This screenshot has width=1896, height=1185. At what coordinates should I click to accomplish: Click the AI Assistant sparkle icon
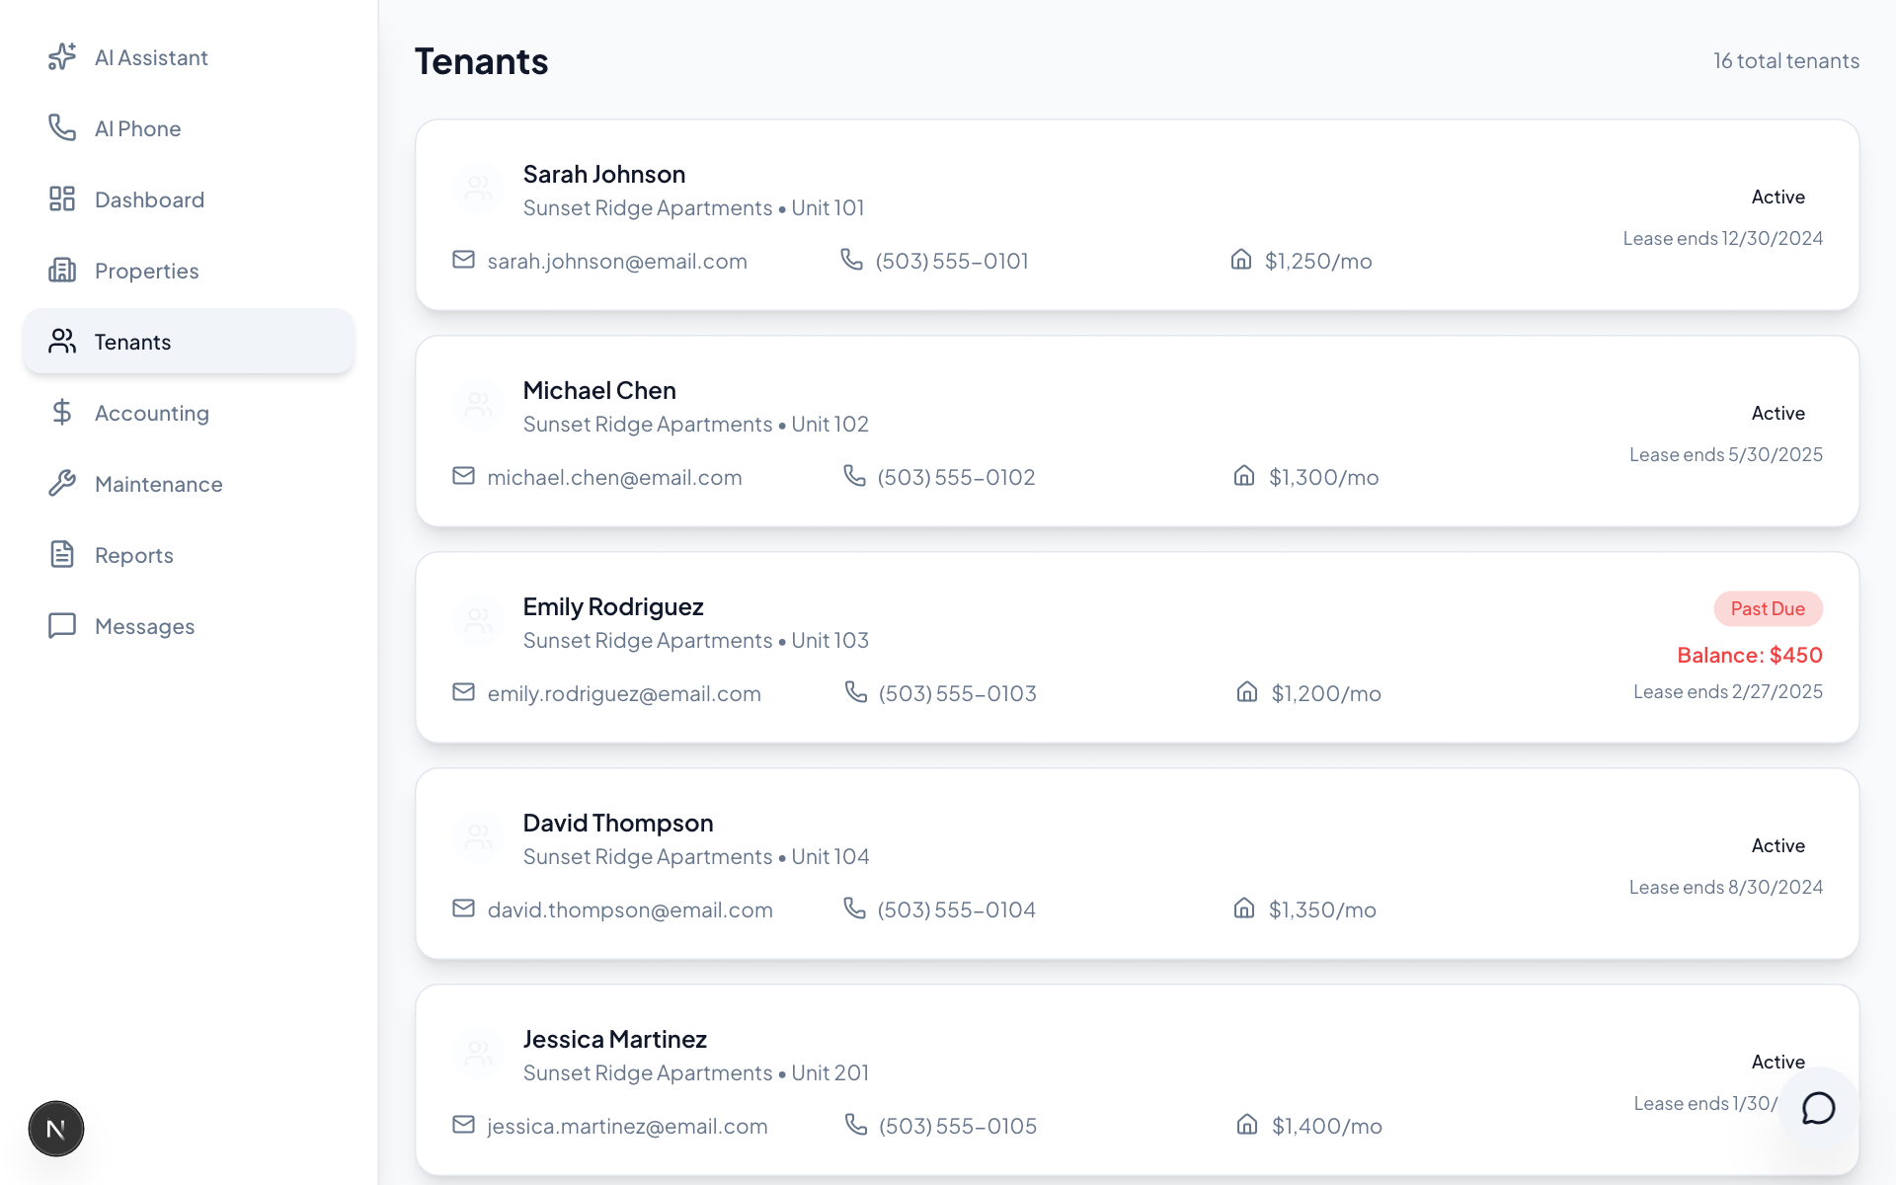click(62, 57)
